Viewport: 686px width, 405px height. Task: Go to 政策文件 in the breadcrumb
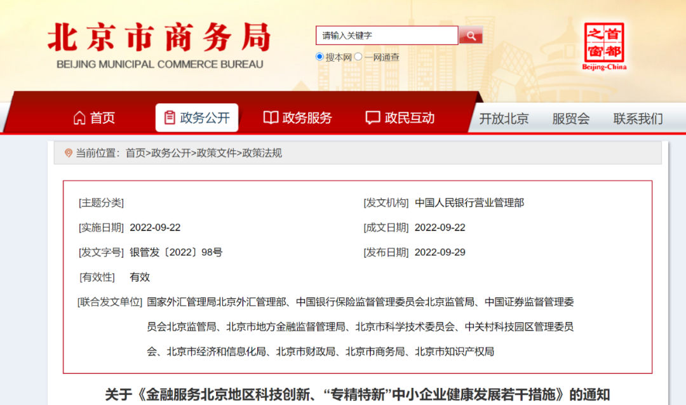217,153
